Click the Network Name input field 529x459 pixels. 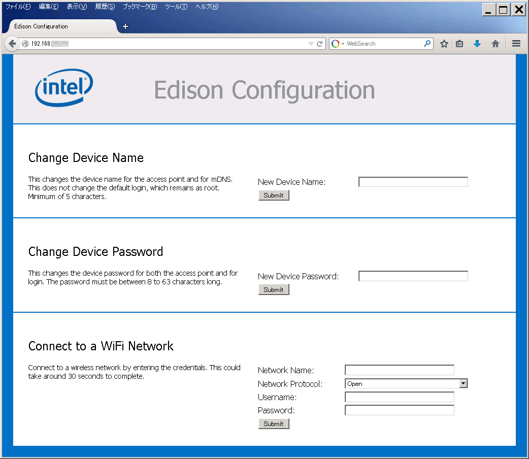[x=400, y=370]
